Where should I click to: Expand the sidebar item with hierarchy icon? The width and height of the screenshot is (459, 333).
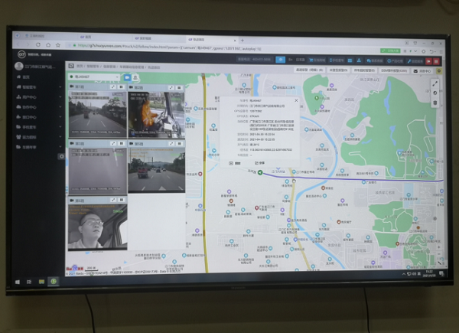click(60, 97)
